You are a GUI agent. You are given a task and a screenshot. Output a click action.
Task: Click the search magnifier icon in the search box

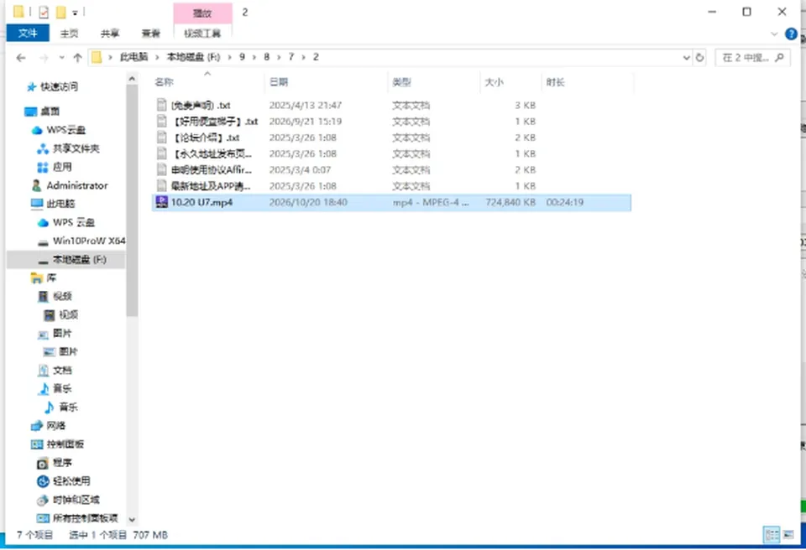[x=779, y=58]
